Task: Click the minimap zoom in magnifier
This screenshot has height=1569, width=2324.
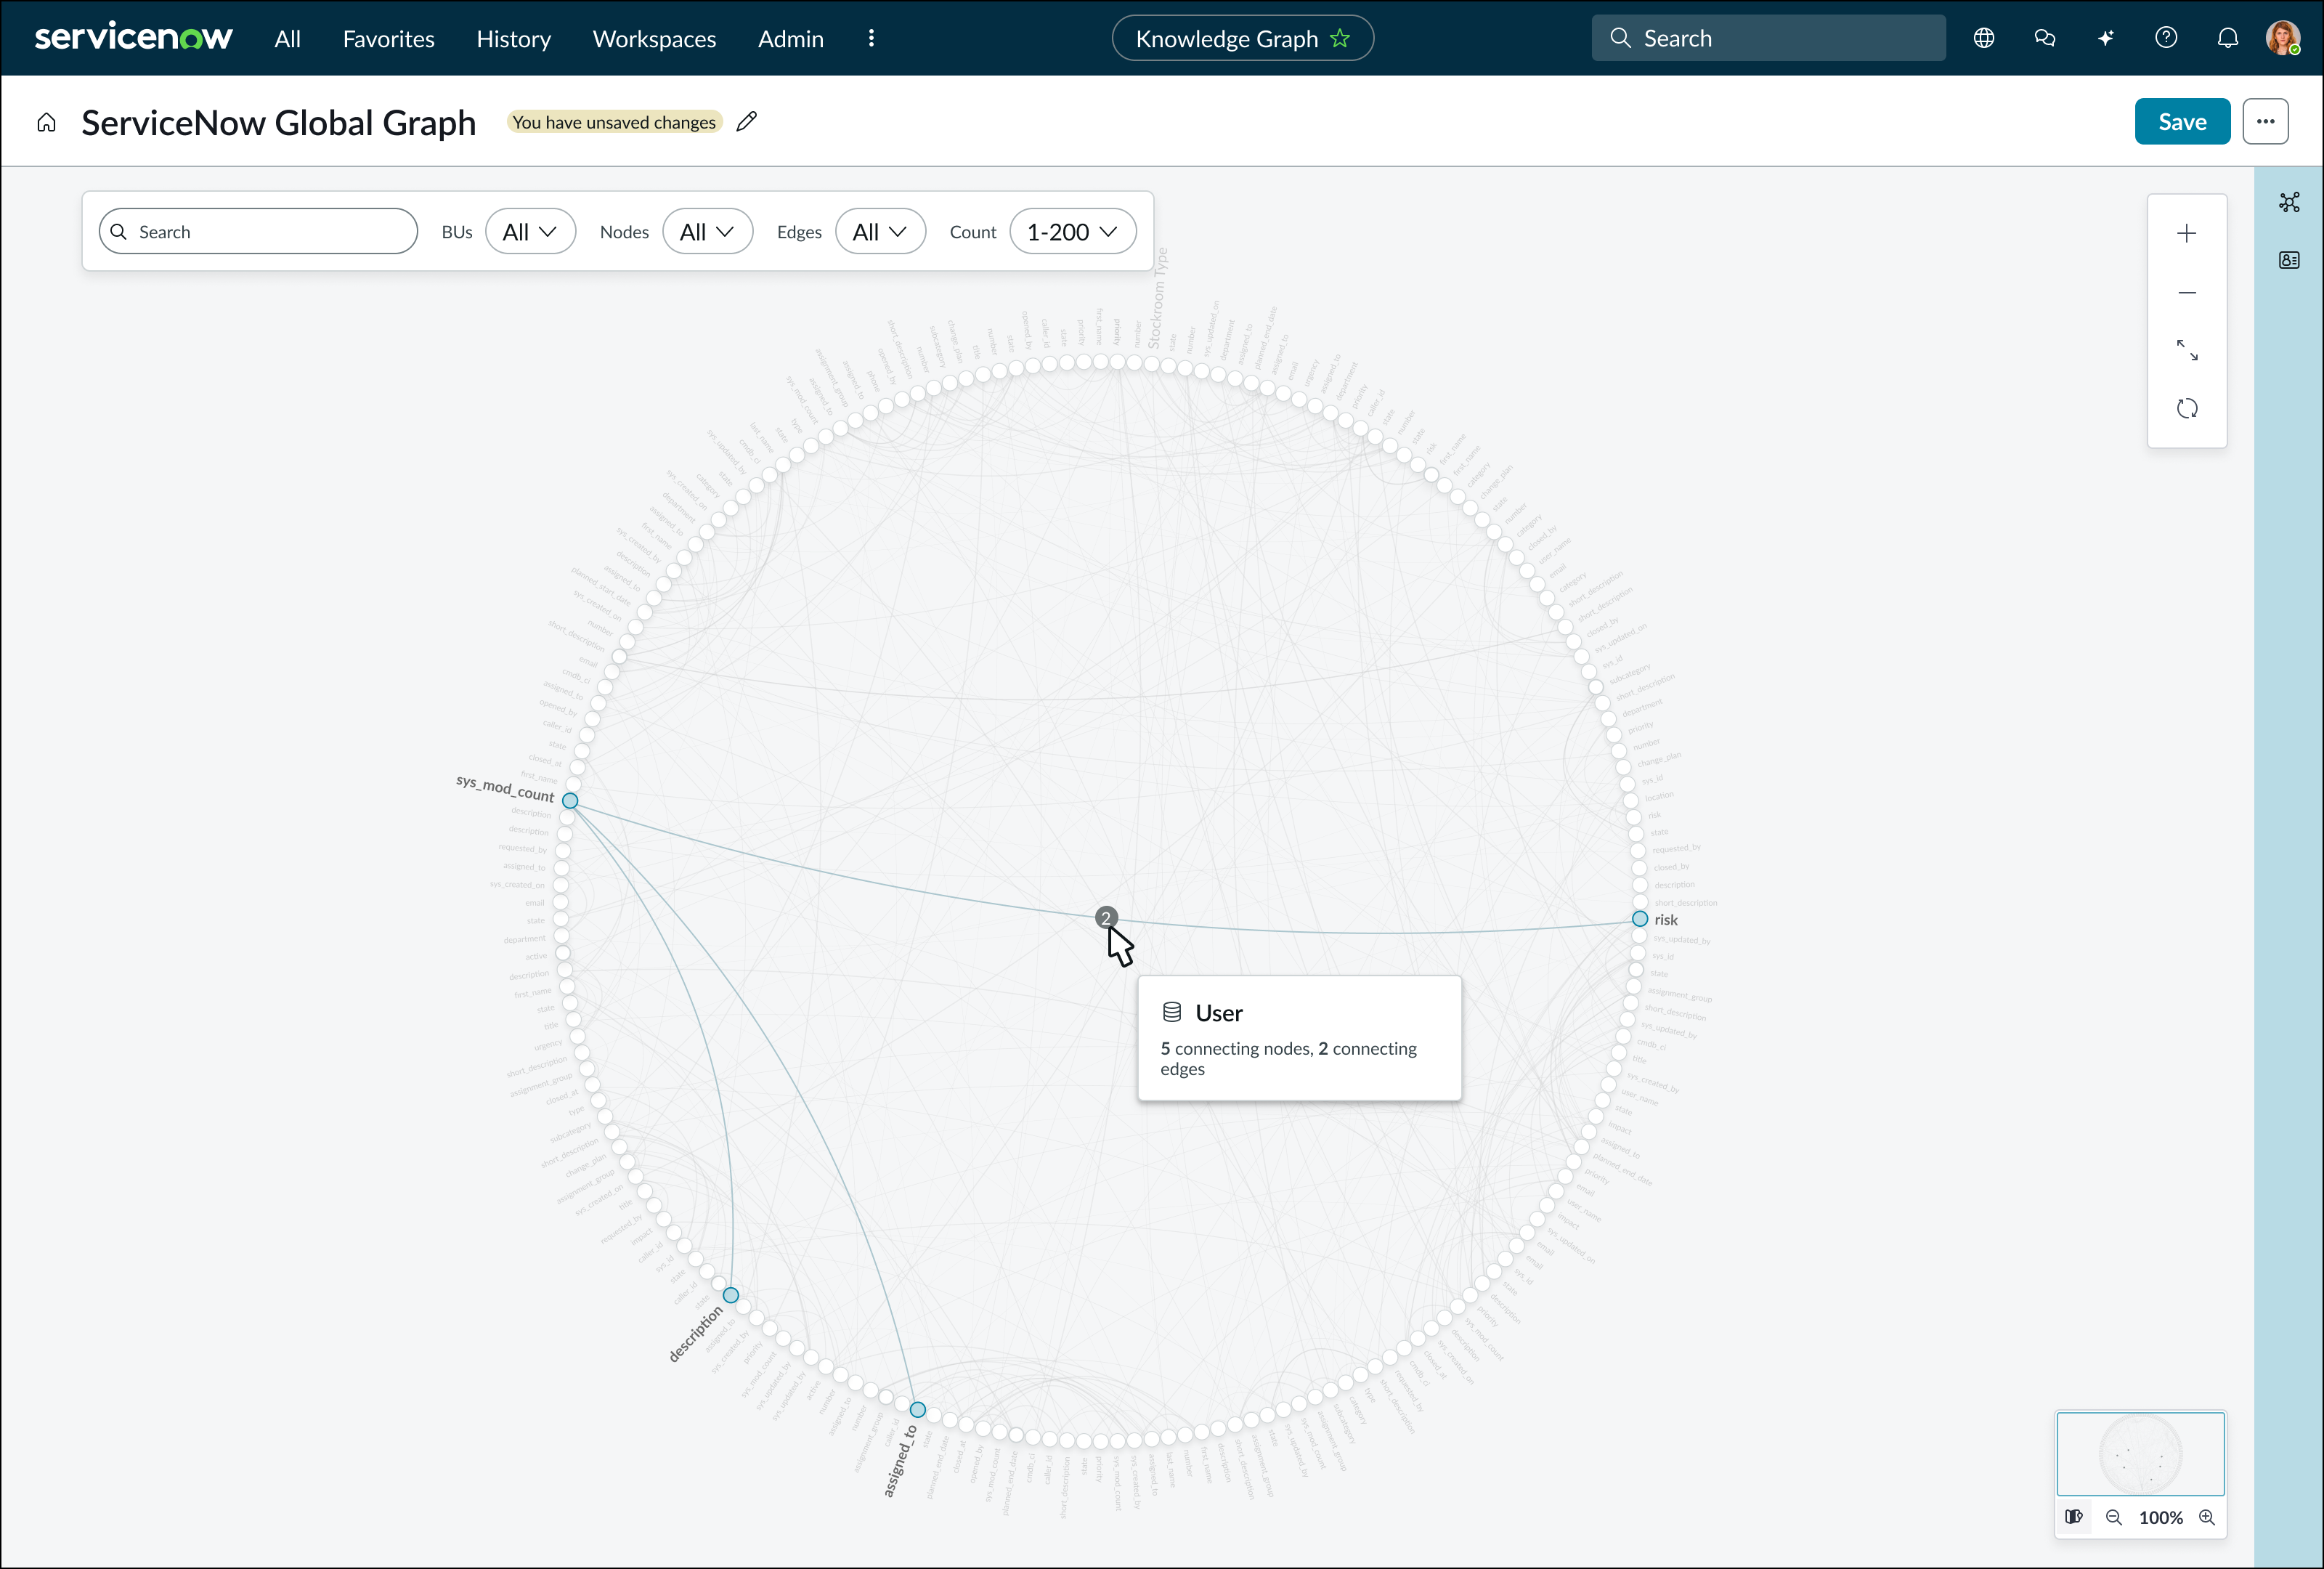Action: pos(2207,1517)
